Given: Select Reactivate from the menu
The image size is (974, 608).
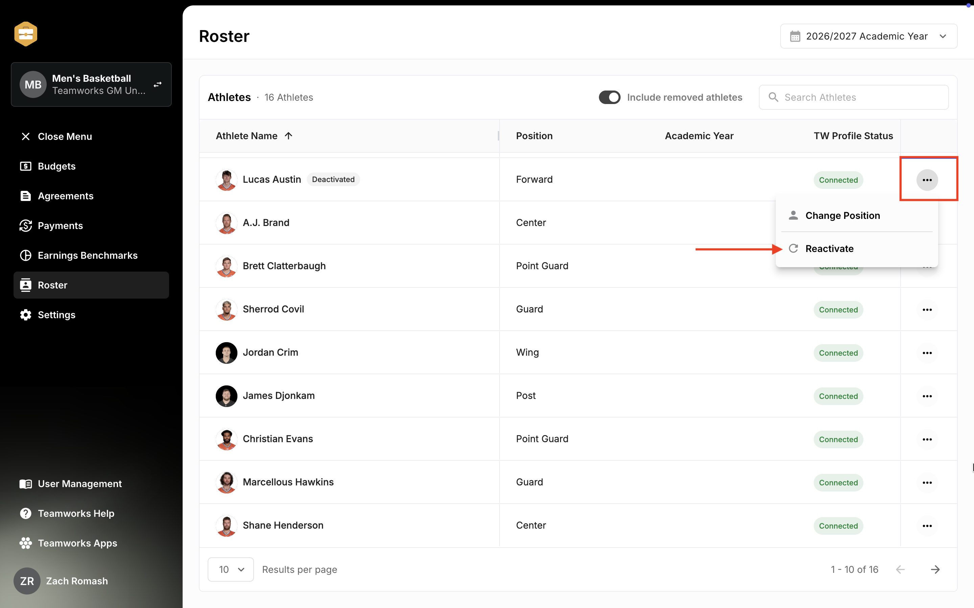Looking at the screenshot, I should pos(857,249).
